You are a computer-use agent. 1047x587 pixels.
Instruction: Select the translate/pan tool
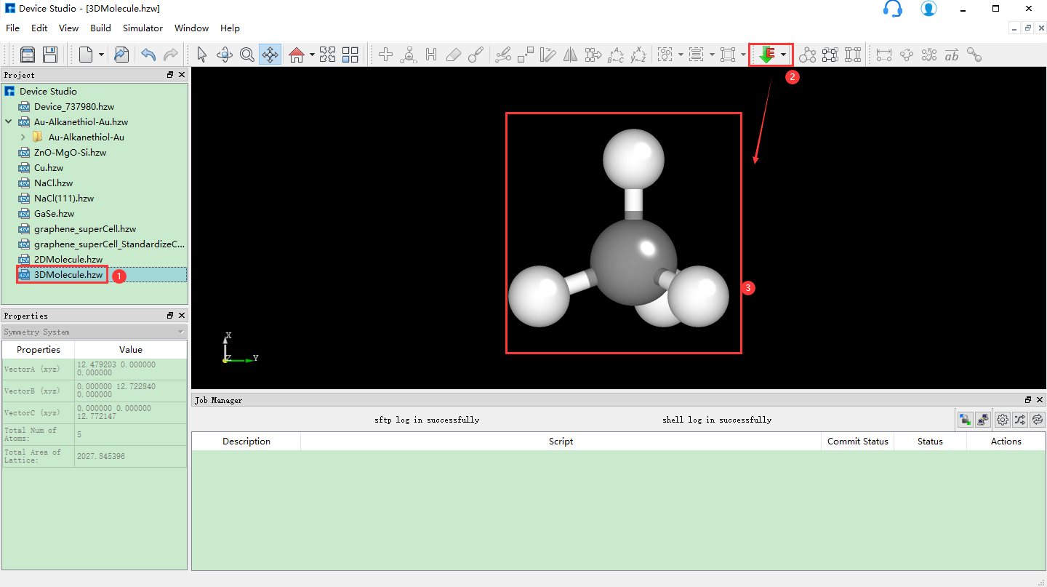coord(270,55)
